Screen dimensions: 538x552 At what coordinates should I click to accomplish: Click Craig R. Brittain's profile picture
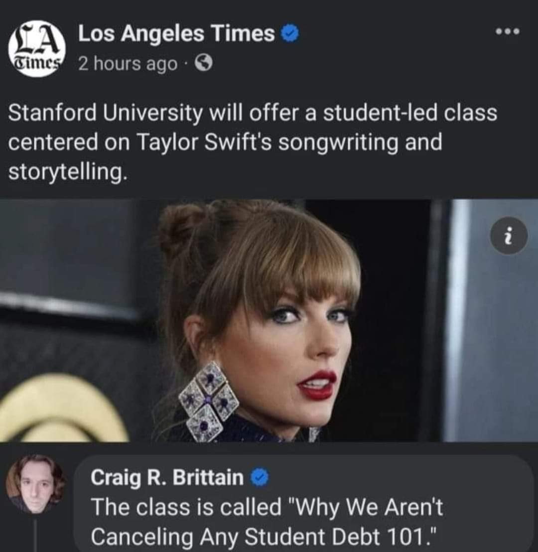(x=35, y=483)
